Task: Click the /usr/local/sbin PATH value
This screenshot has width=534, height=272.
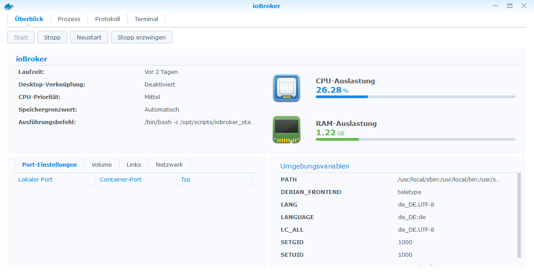Action: tap(449, 180)
